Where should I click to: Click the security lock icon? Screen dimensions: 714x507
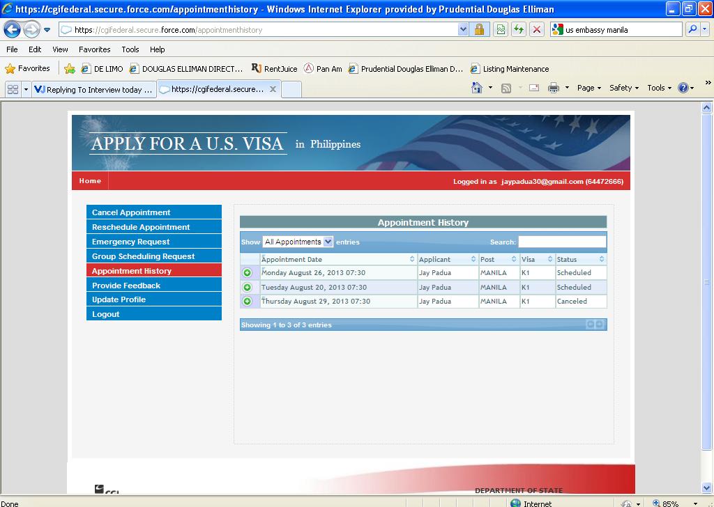pyautogui.click(x=479, y=30)
